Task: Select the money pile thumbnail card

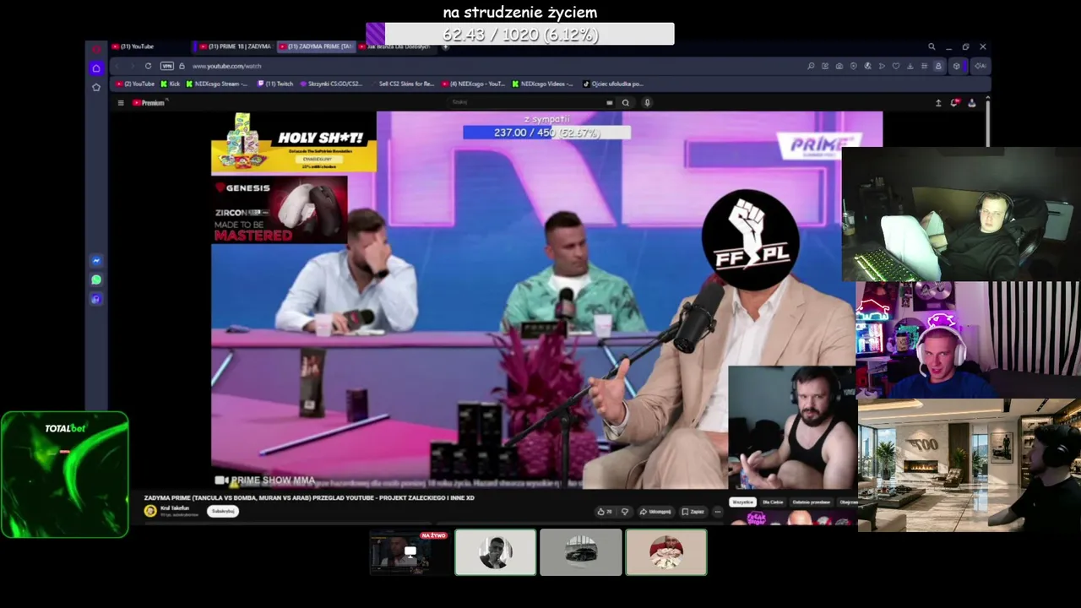Action: pos(666,552)
